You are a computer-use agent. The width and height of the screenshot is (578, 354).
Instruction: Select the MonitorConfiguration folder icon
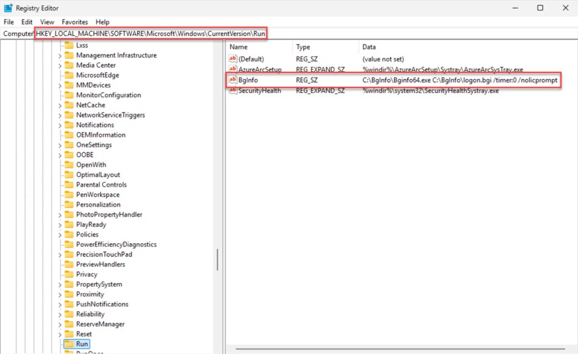point(69,95)
